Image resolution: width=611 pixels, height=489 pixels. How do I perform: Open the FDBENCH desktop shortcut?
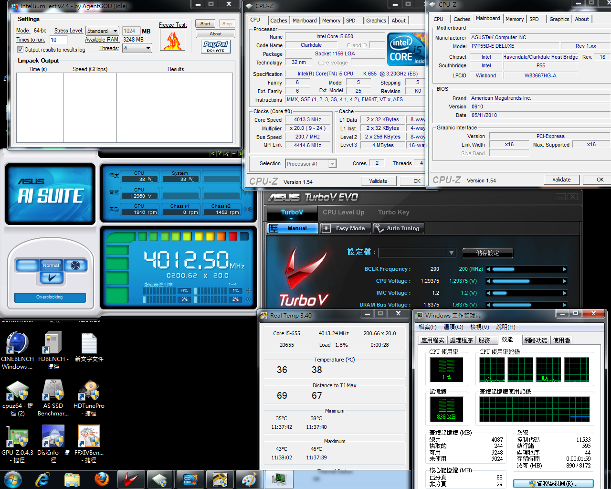click(53, 351)
